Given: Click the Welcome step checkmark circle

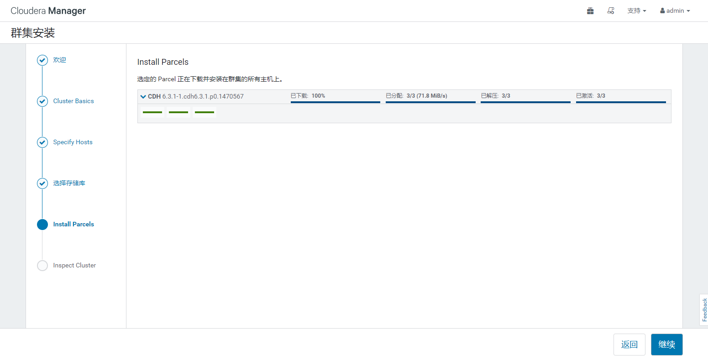Looking at the screenshot, I should click(42, 60).
